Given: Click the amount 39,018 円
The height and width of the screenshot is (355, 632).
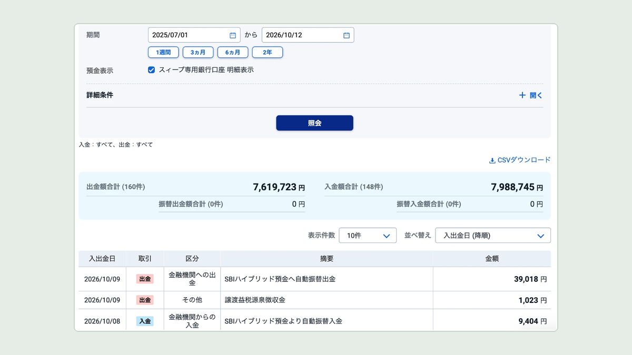Looking at the screenshot, I should point(530,279).
